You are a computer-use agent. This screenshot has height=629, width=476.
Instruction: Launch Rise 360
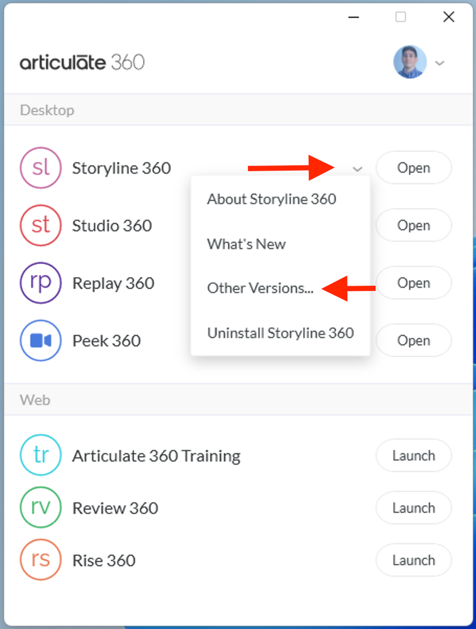pyautogui.click(x=414, y=560)
